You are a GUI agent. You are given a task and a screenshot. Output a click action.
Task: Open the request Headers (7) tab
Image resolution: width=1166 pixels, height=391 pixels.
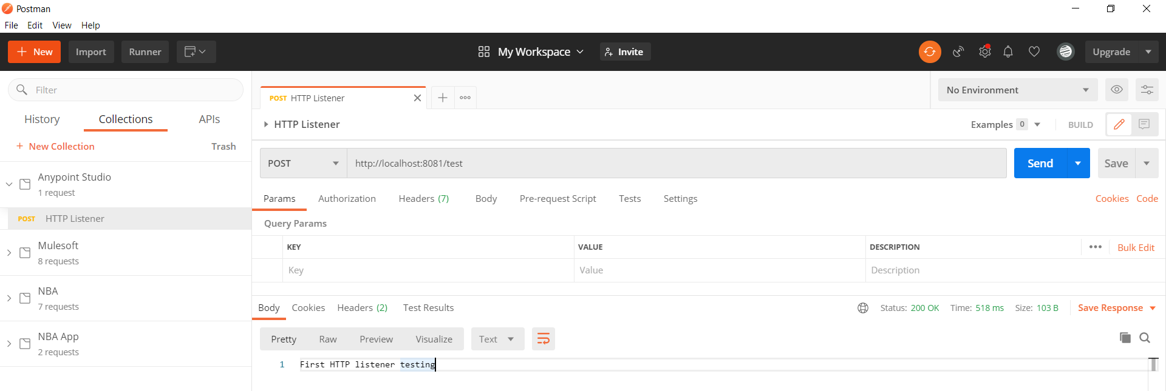pos(423,198)
